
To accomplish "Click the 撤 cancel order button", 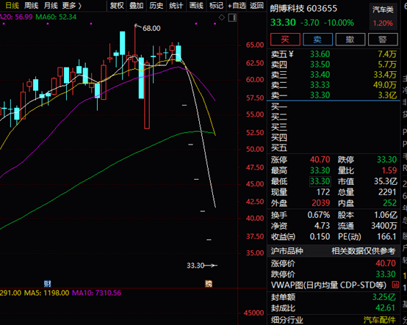I will [x=350, y=40].
